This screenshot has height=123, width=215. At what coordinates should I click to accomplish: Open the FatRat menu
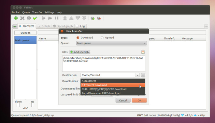tap(16, 12)
